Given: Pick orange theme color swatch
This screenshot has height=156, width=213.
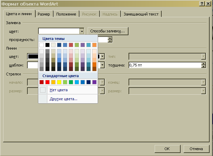Looking at the screenshot, I should point(94,45).
